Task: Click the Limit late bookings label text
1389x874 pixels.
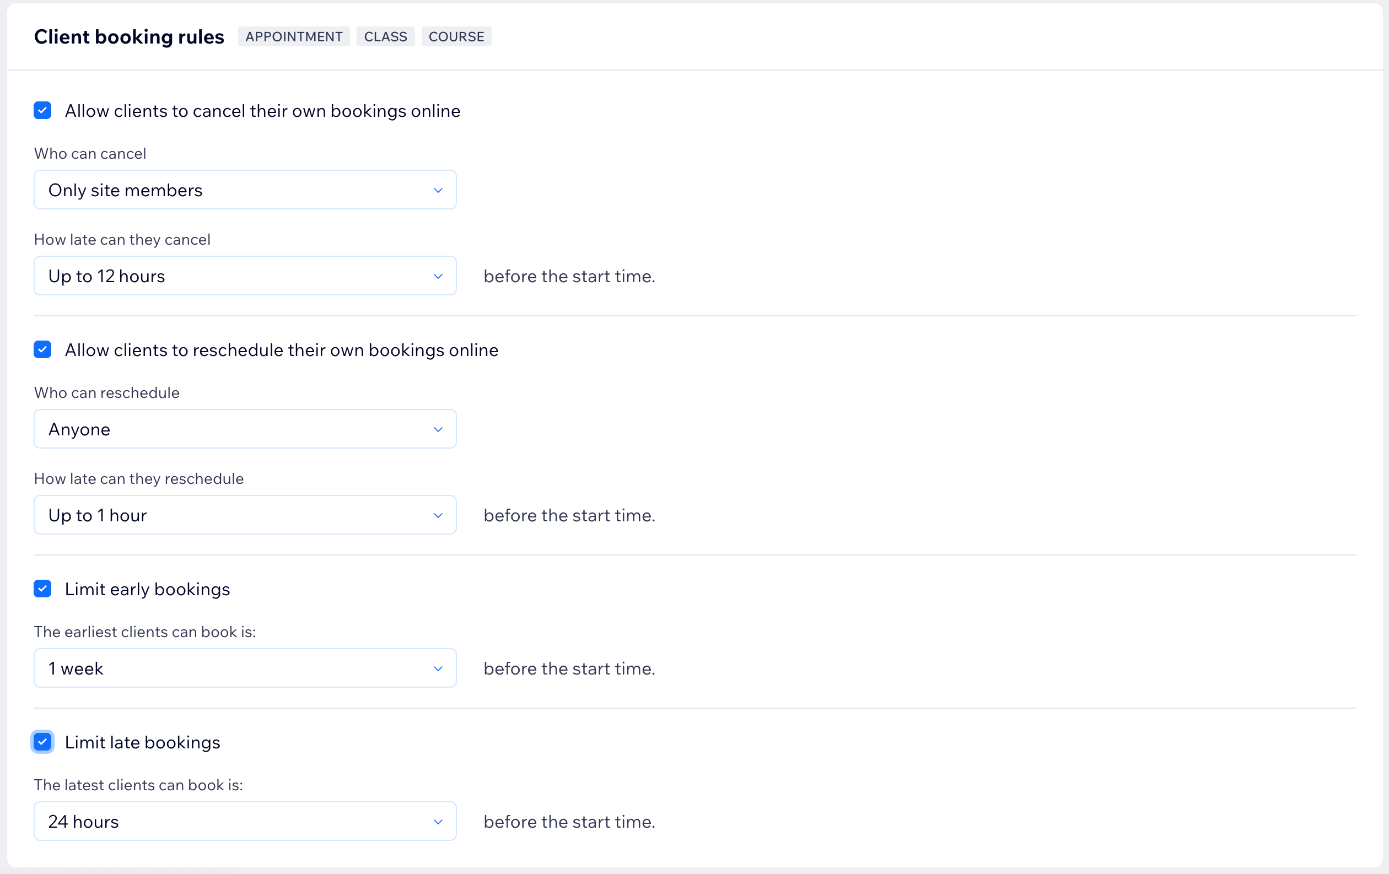Action: tap(142, 742)
